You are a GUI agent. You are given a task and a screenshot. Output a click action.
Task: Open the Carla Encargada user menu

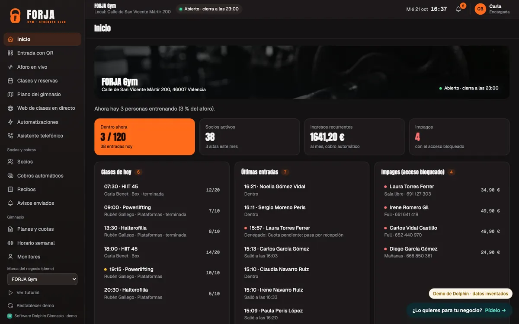(493, 9)
